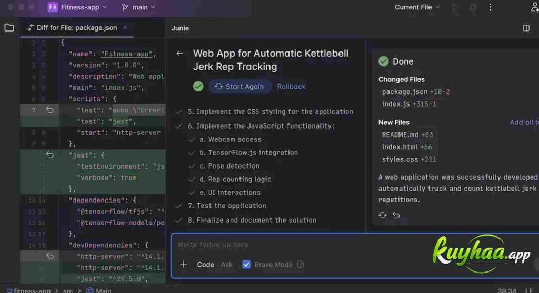Viewport: 539px width, 293px height.
Task: Open the Project folder tool window icon
Action: coord(9,28)
